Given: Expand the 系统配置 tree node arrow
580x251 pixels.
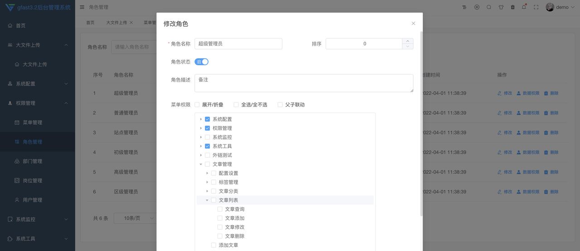Looking at the screenshot, I should [x=201, y=119].
